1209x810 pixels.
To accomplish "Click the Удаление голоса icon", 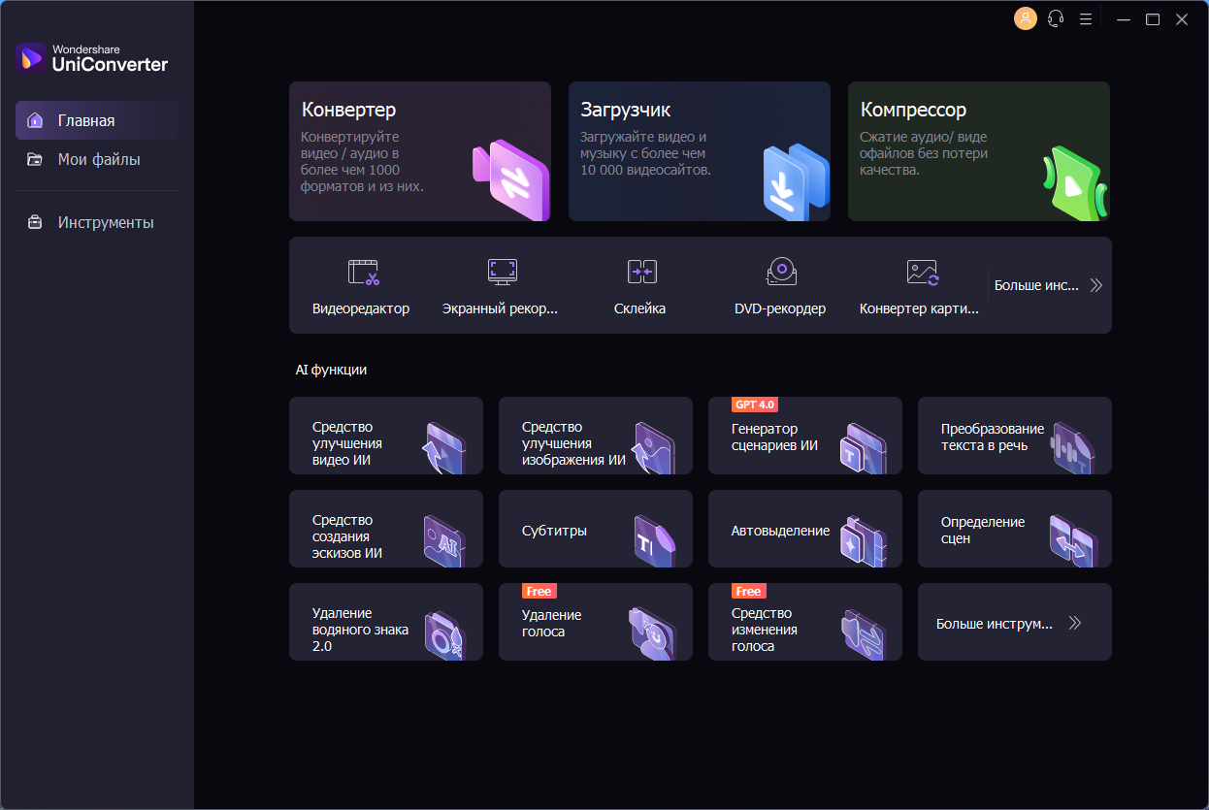I will (x=653, y=634).
